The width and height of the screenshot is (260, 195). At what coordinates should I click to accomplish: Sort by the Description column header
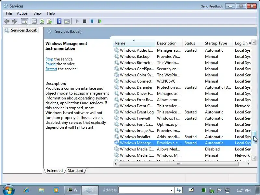pos(169,43)
